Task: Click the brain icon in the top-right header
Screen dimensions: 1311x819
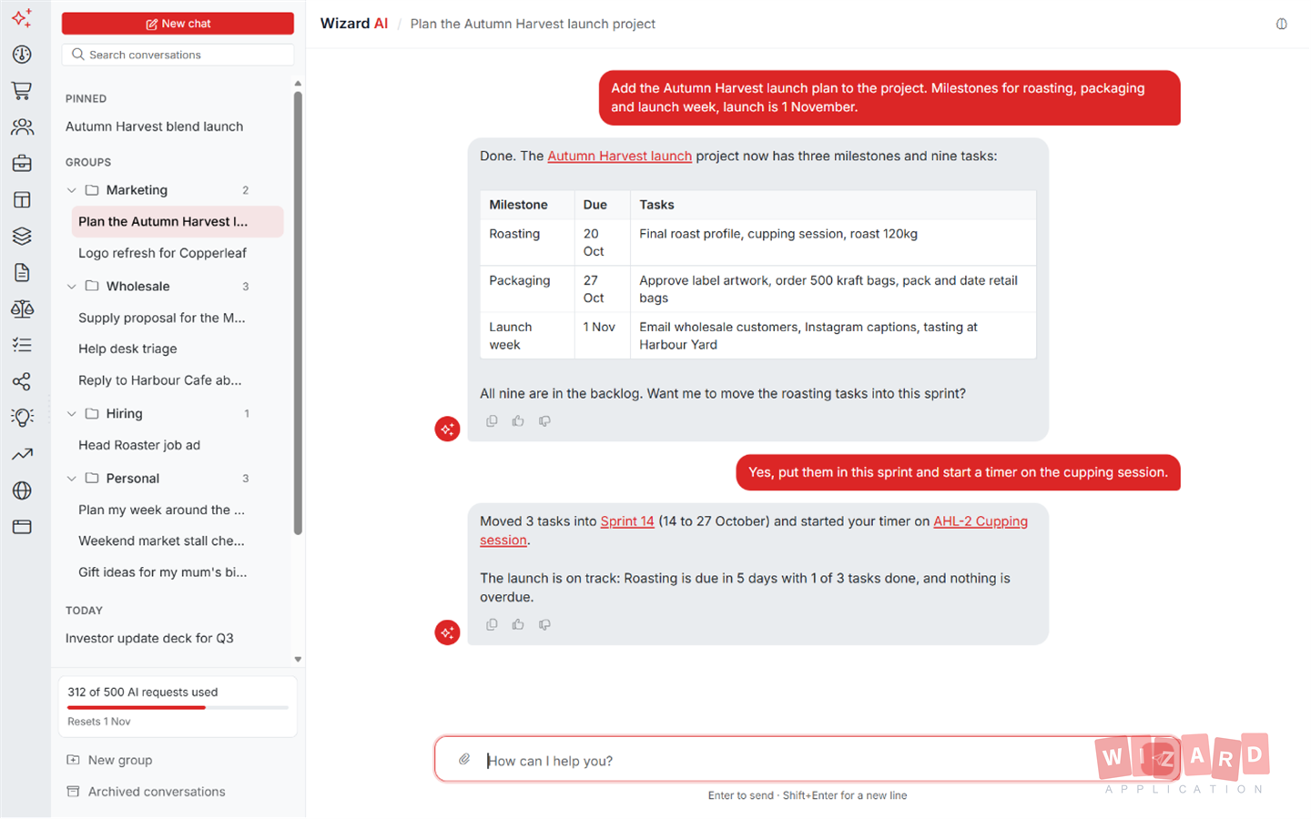Action: tap(1281, 24)
